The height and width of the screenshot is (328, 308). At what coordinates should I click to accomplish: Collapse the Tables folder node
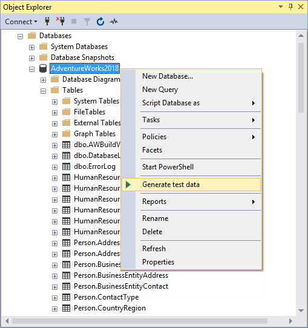(x=44, y=91)
